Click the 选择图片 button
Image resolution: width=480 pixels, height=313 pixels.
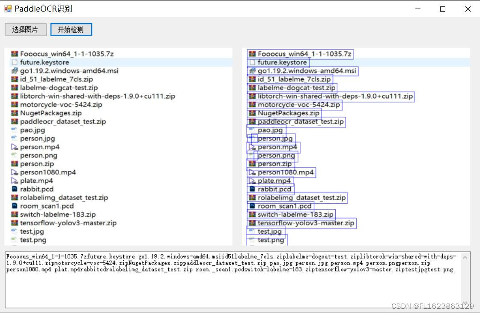pos(26,30)
